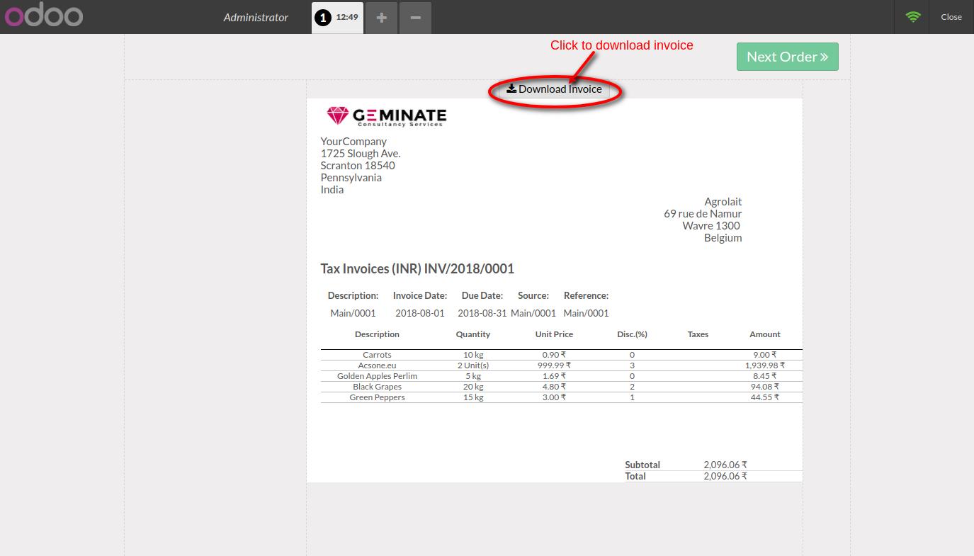Screen dimensions: 974x556
Task: Select the Carrots invoice line
Action: point(377,355)
